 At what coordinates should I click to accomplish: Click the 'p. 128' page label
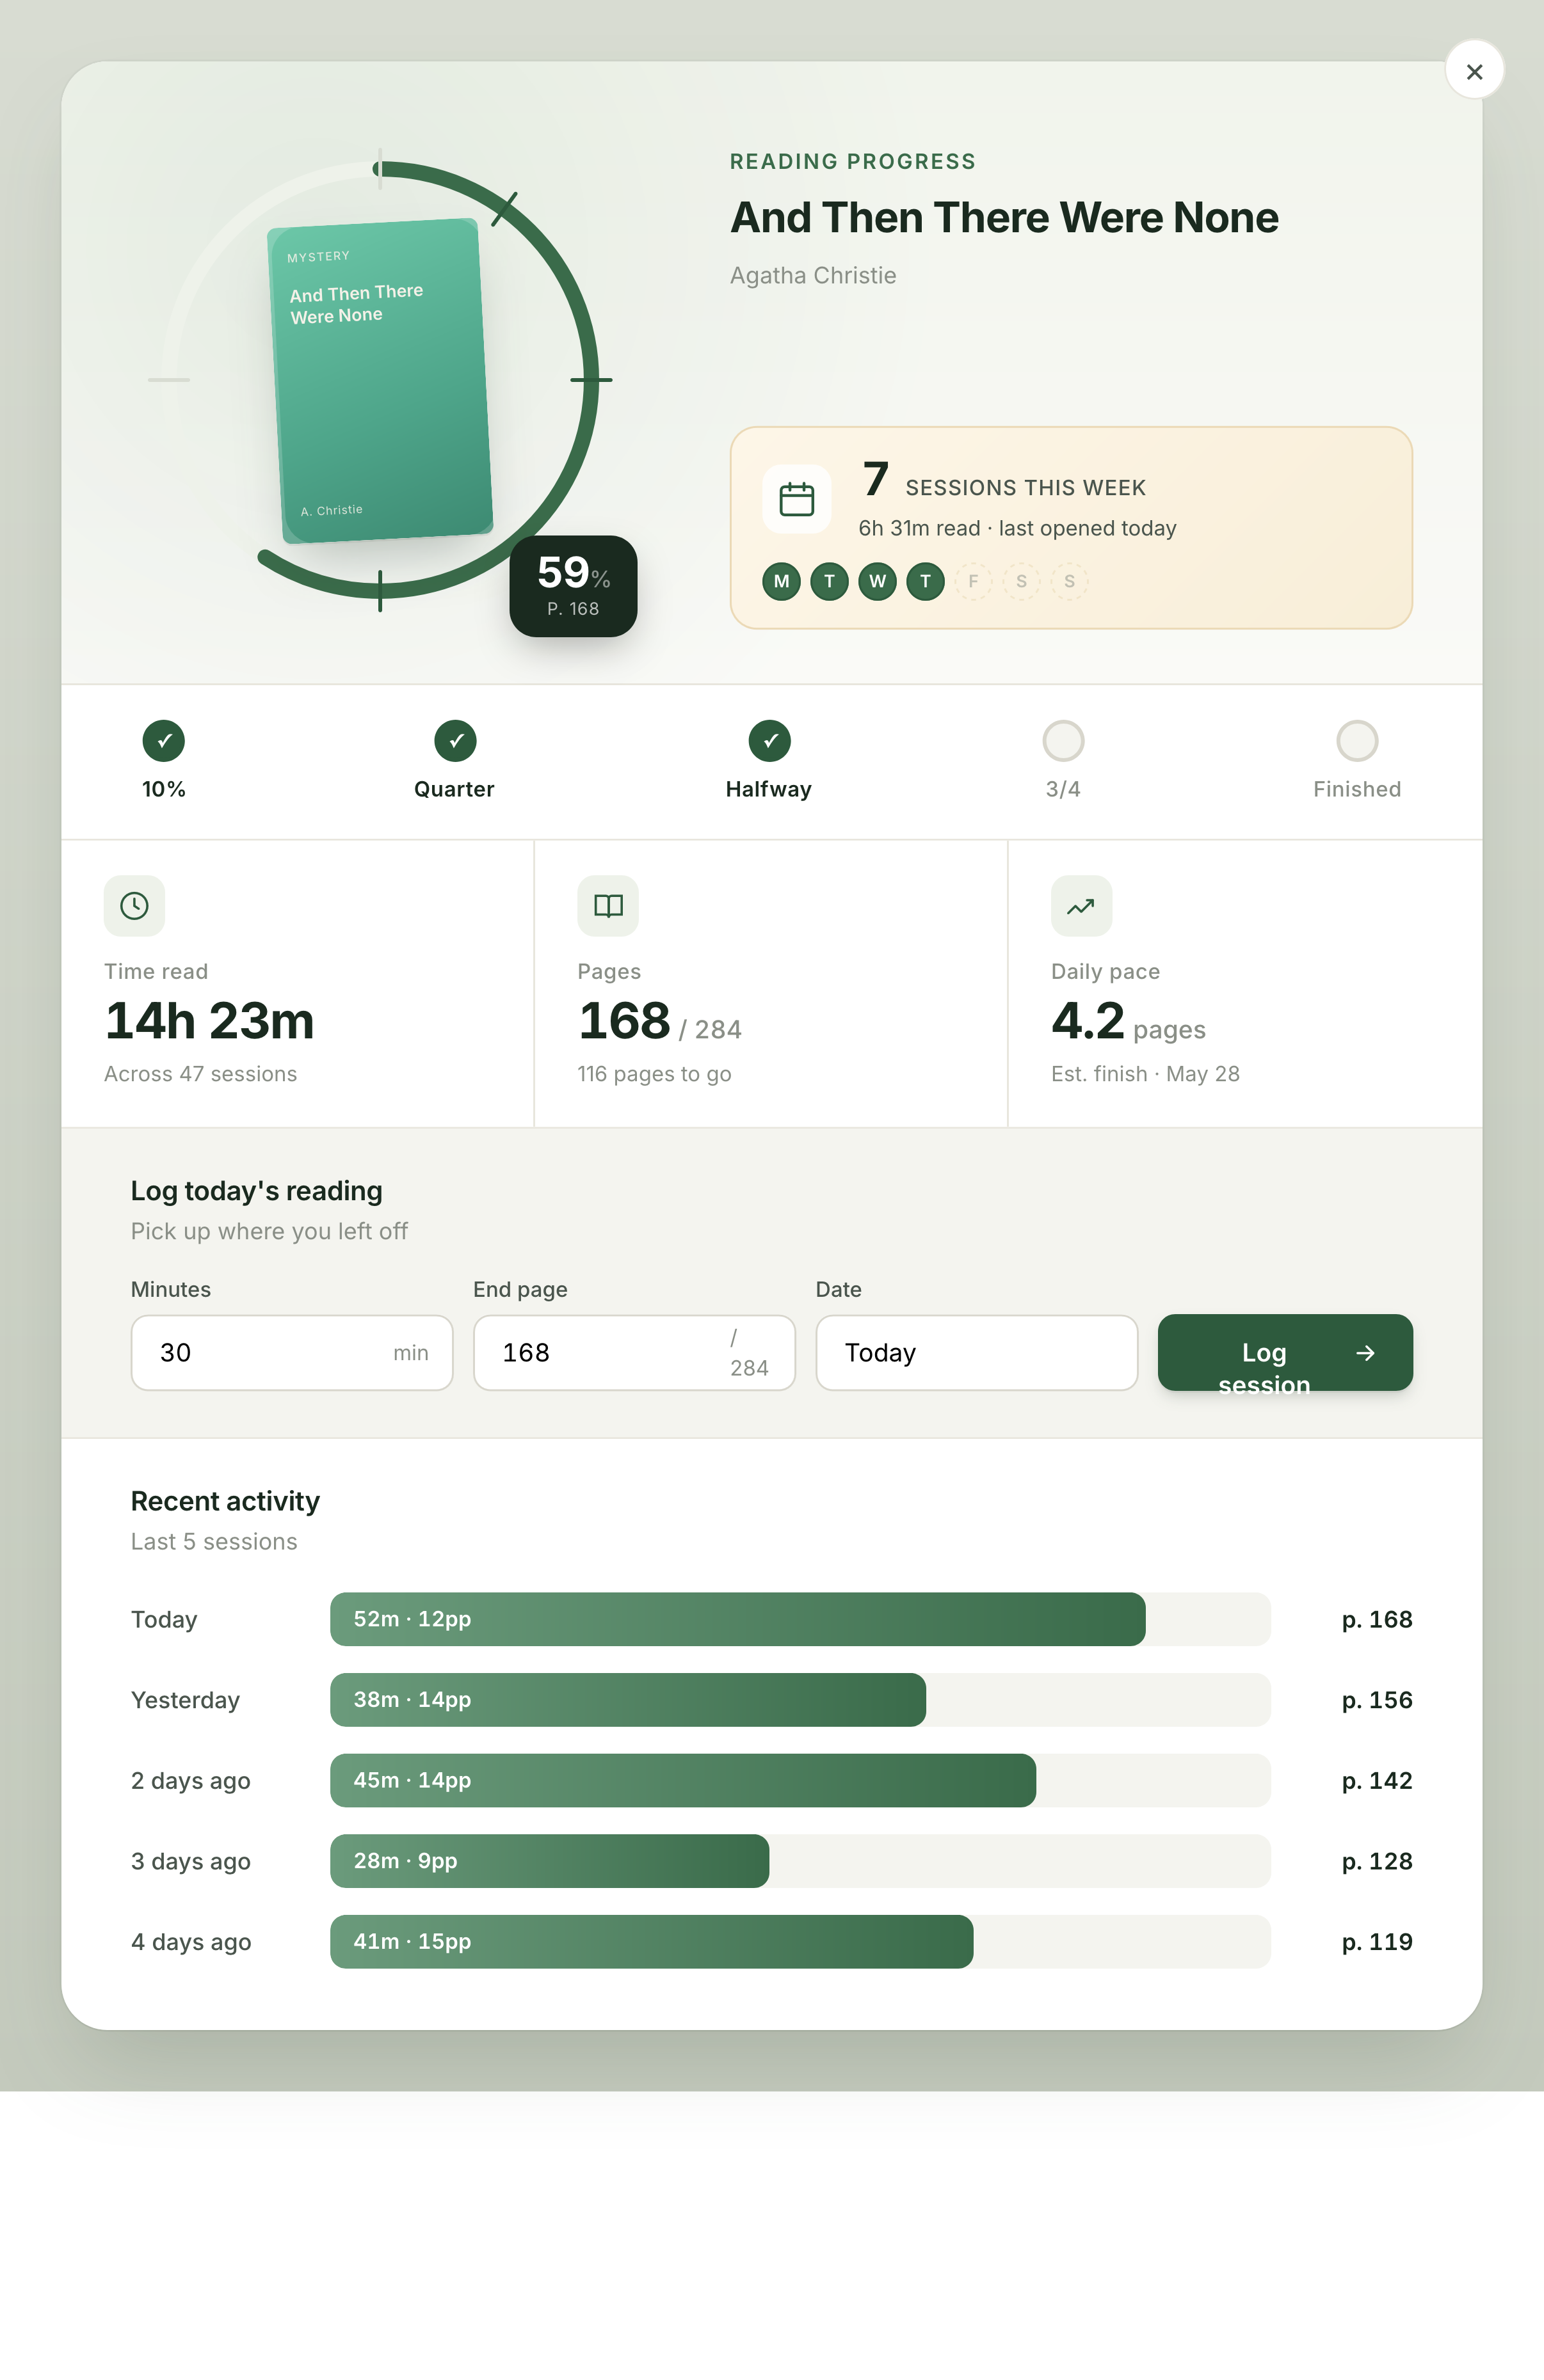pos(1377,1862)
